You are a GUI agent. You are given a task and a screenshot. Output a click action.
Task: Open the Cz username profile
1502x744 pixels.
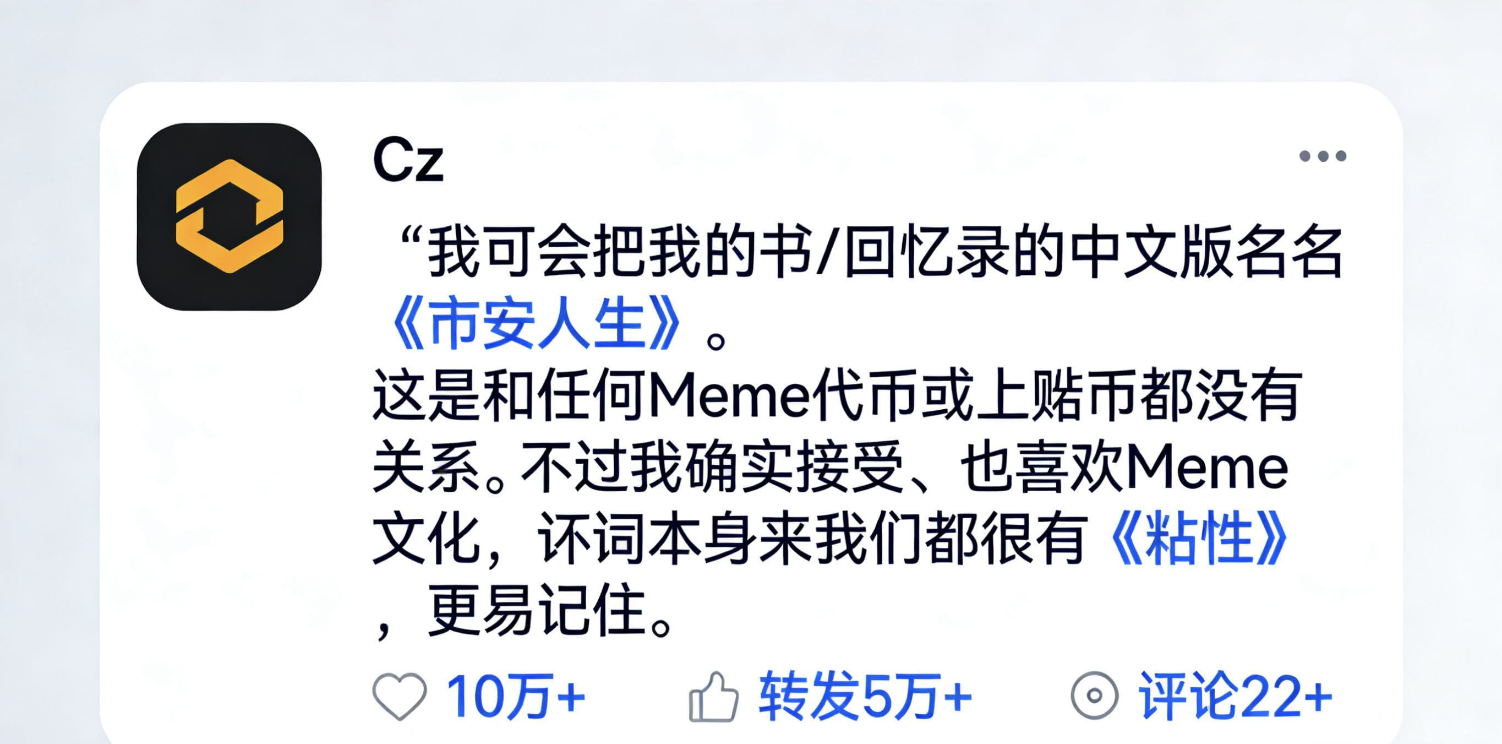[408, 159]
